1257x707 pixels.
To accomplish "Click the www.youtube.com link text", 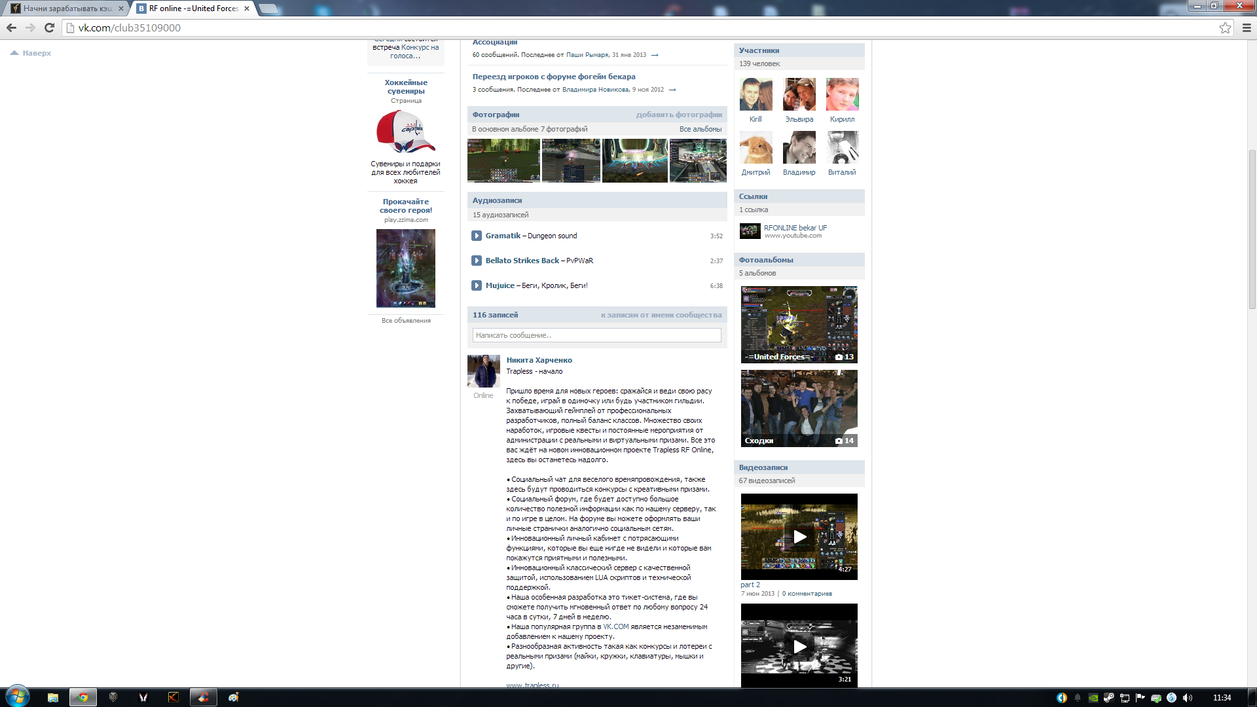I will pyautogui.click(x=793, y=236).
